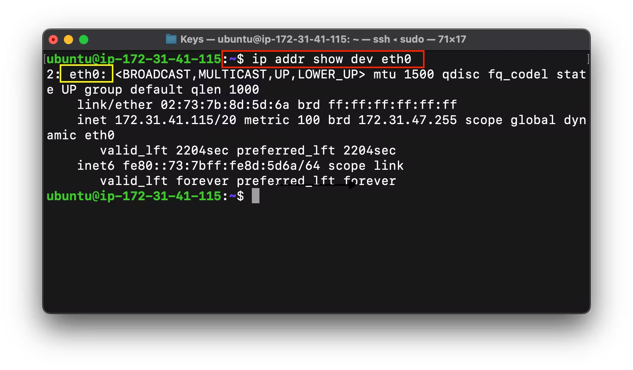633x370 pixels.
Task: Click the black arrow over preferred_lft forever
Action: pyautogui.click(x=316, y=185)
